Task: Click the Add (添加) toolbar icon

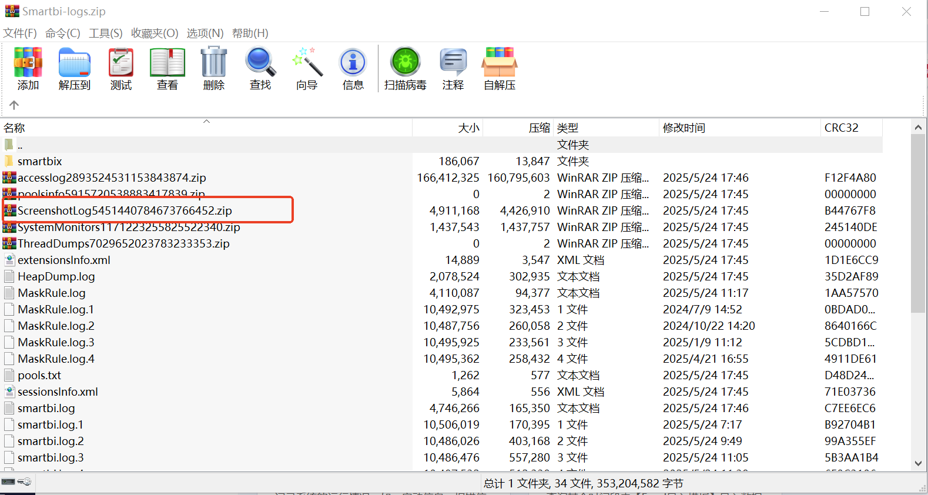Action: tap(28, 62)
